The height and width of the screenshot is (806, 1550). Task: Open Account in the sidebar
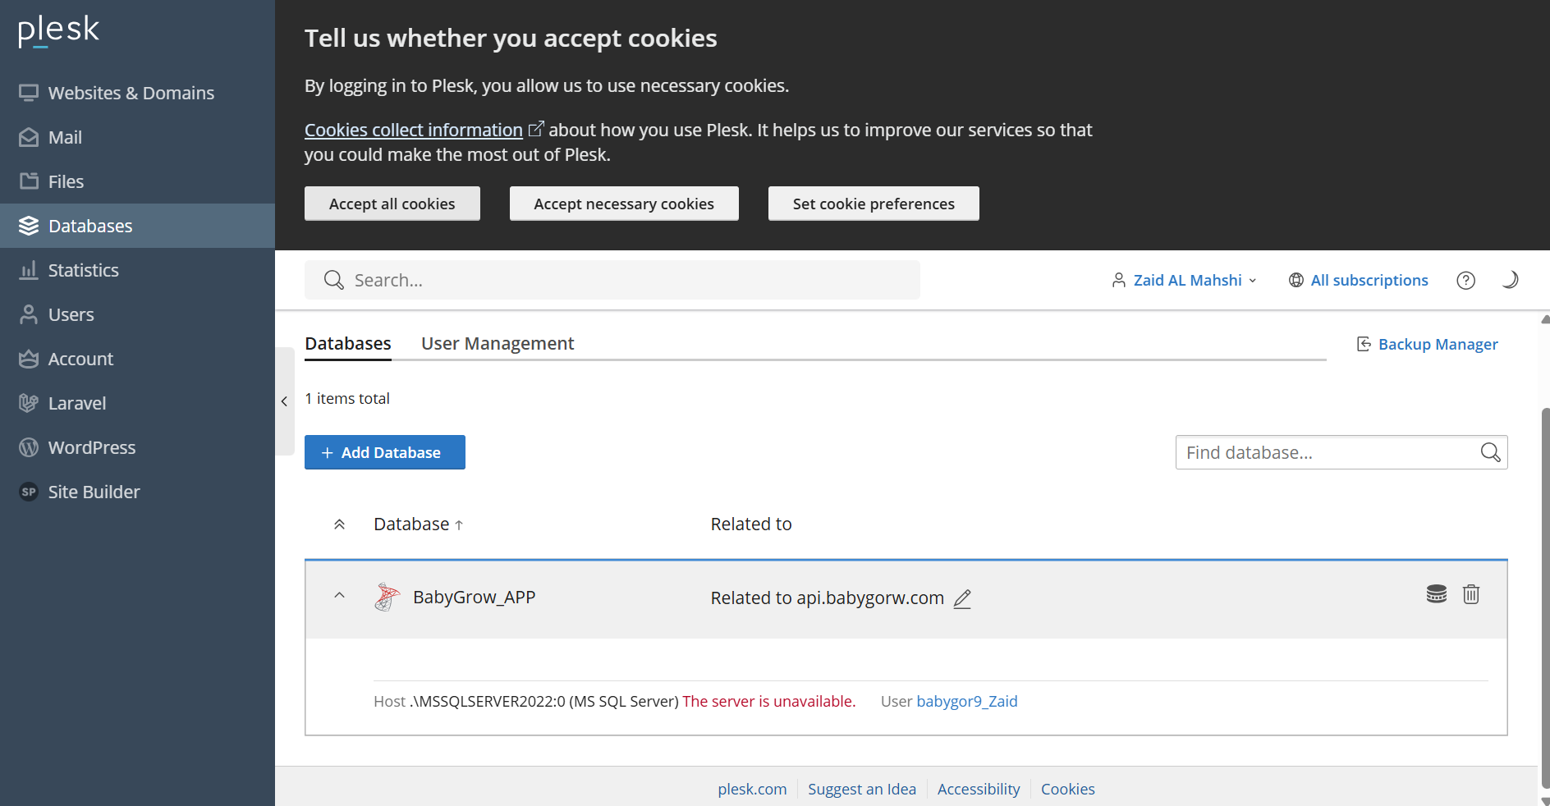pos(137,359)
